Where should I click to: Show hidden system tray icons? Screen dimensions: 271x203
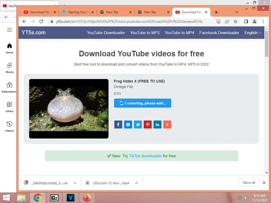click(x=233, y=198)
